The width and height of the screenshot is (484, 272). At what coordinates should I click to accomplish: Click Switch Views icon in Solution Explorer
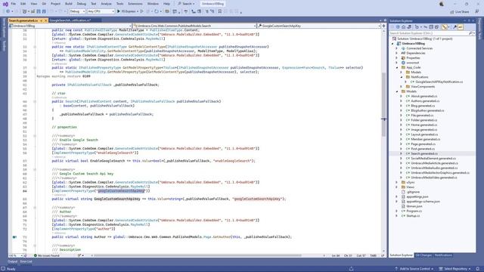point(409,27)
